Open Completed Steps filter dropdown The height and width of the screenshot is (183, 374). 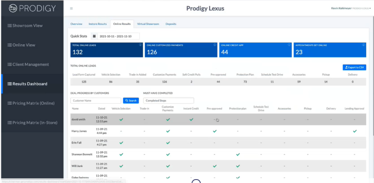168,101
